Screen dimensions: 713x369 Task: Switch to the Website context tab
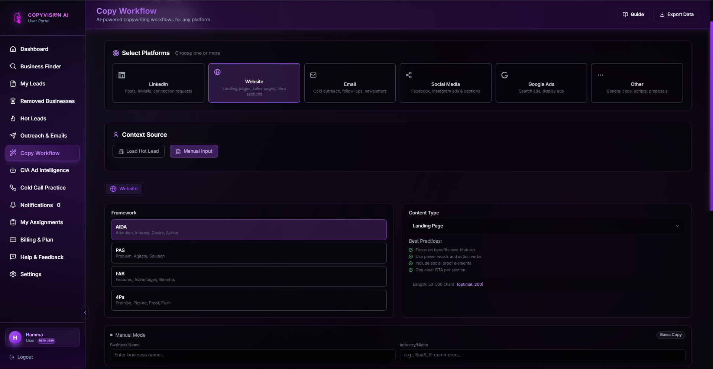(x=124, y=188)
